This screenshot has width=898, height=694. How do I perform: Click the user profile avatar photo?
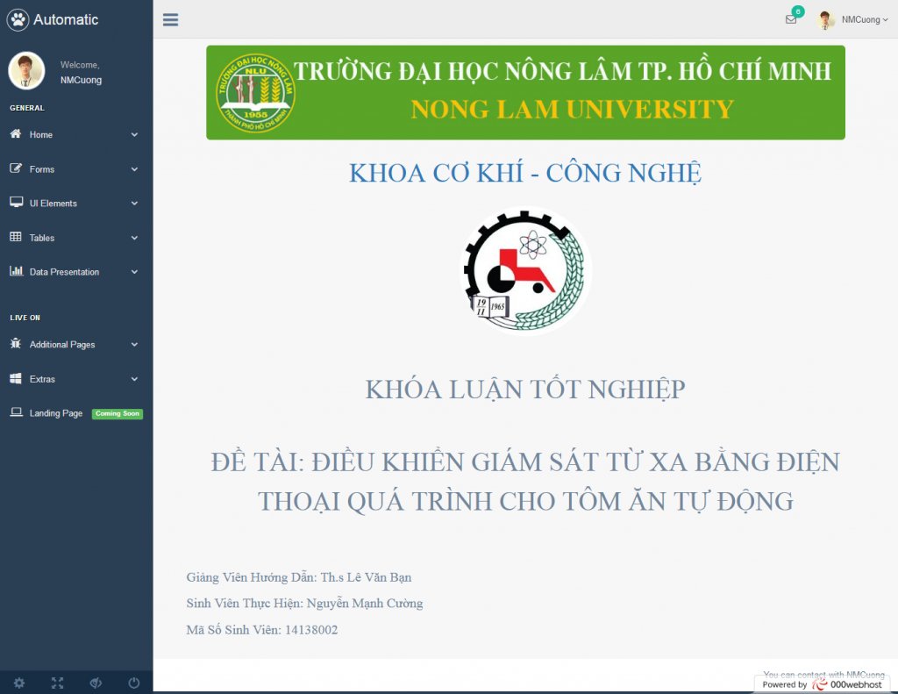(25, 70)
